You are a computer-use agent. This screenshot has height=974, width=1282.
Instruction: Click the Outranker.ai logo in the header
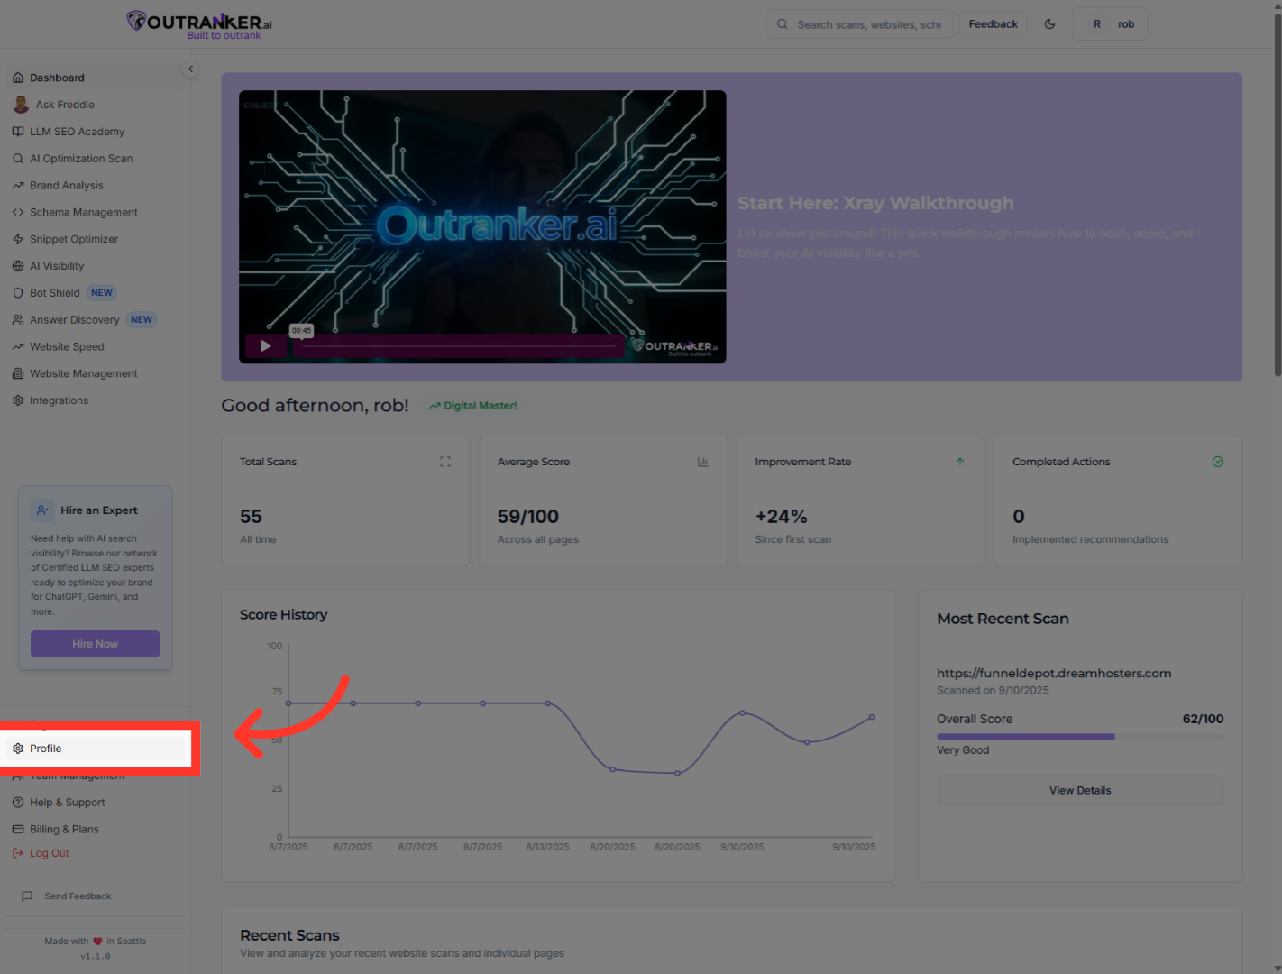coord(199,24)
